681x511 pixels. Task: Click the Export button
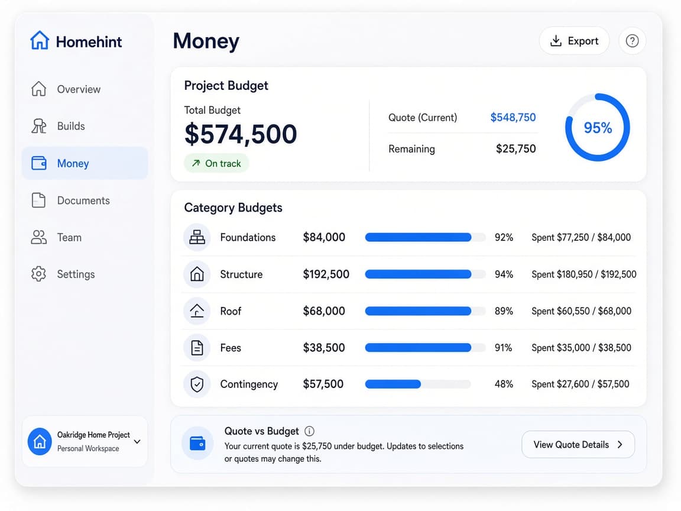pyautogui.click(x=574, y=41)
